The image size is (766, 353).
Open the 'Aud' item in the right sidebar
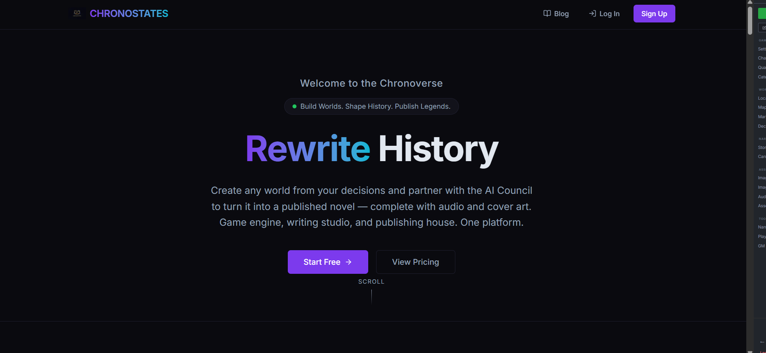point(762,197)
